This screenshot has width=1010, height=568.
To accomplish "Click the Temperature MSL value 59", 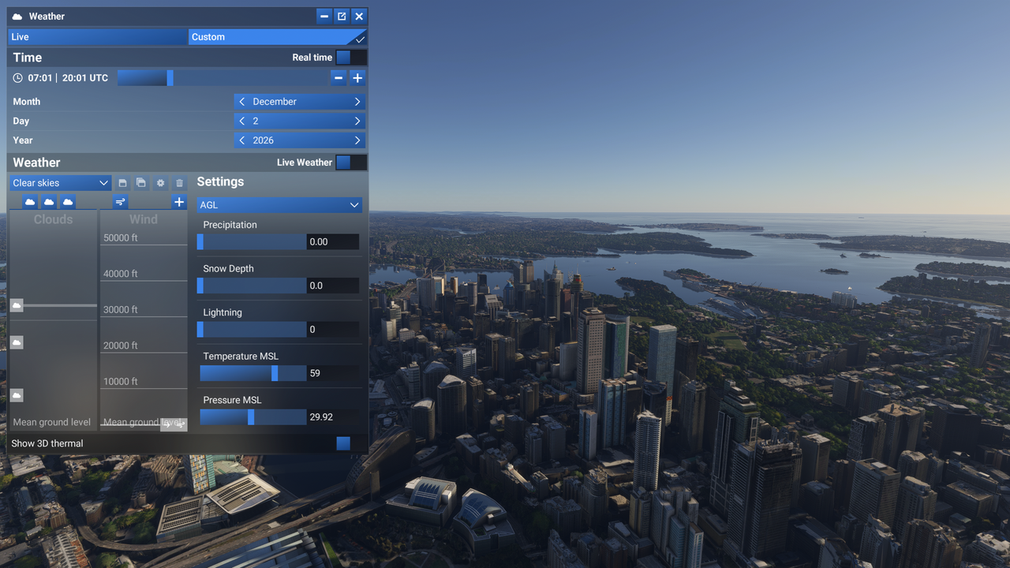I will (x=333, y=373).
